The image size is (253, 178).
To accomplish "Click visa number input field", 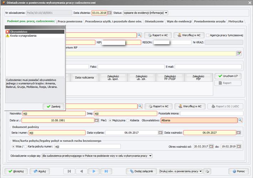I will (88, 146).
